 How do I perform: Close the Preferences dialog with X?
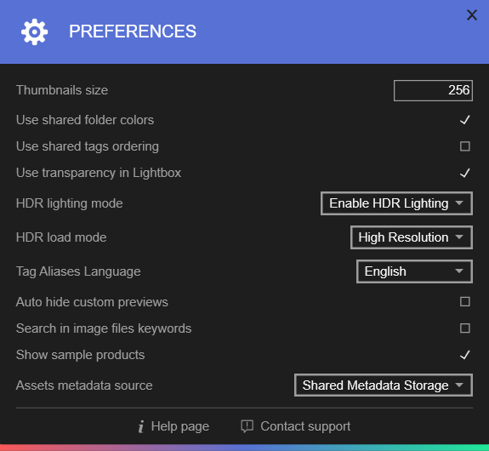472,14
